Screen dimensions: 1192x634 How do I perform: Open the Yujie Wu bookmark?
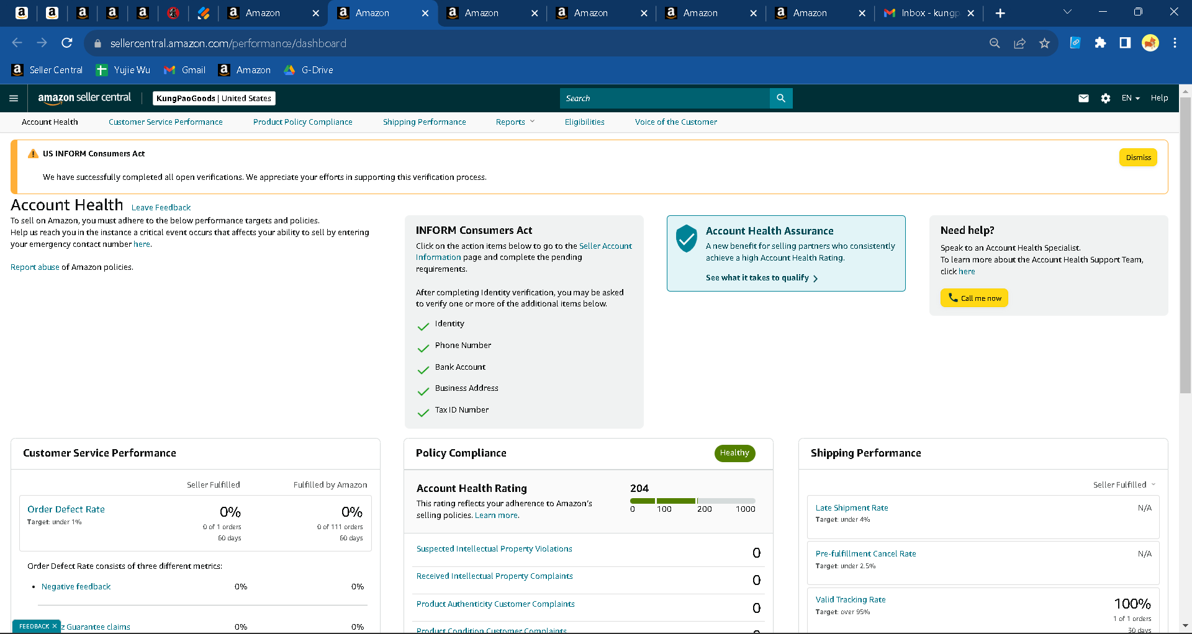123,70
